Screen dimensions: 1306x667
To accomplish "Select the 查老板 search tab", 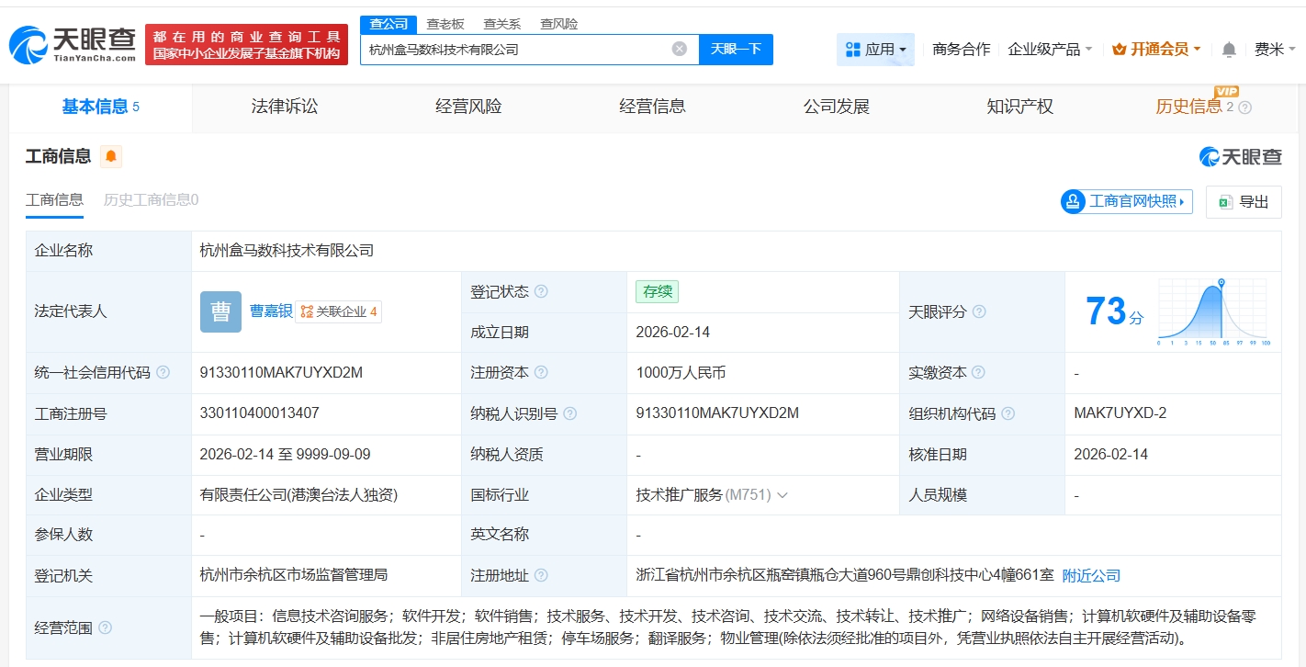I will [x=446, y=24].
